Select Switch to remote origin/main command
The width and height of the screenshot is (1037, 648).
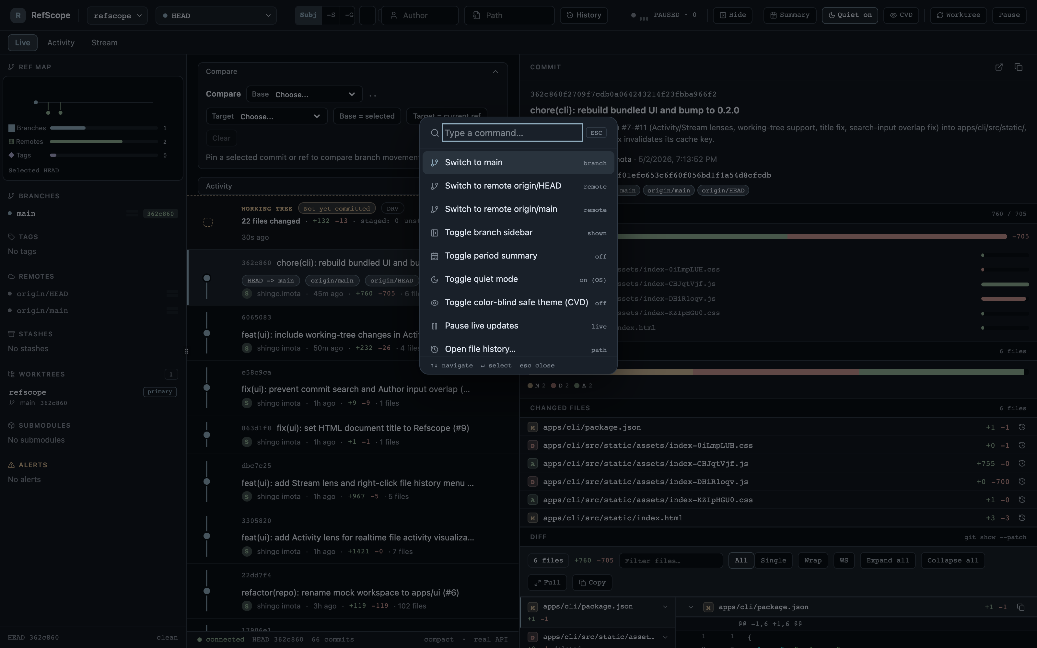tap(518, 210)
